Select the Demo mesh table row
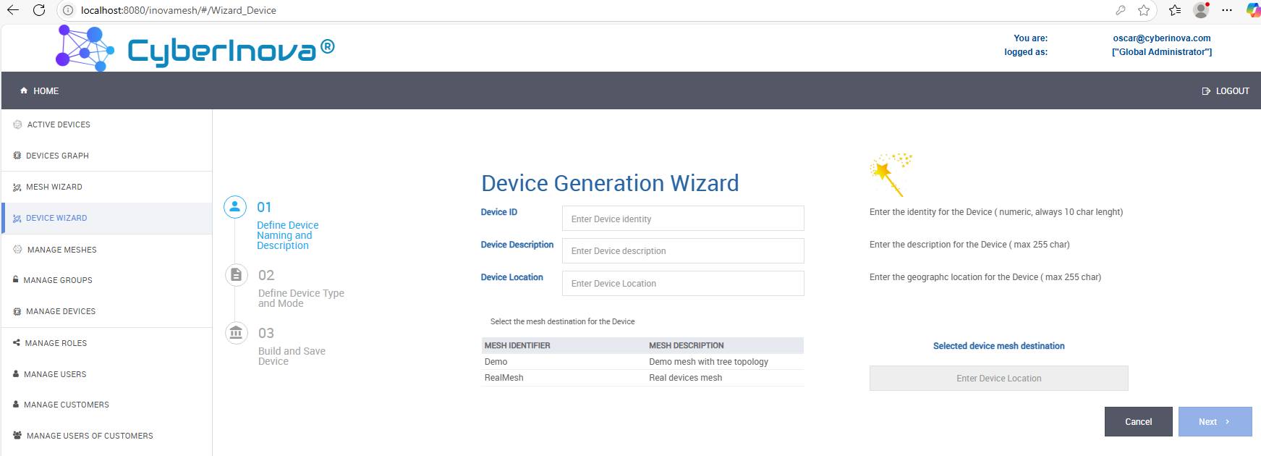This screenshot has width=1261, height=456. pos(642,362)
